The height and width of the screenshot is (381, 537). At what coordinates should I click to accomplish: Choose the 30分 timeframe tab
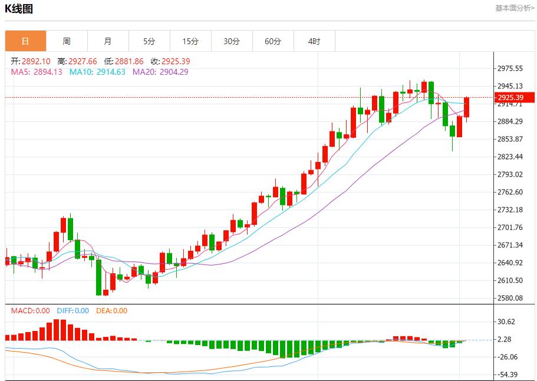pyautogui.click(x=232, y=41)
